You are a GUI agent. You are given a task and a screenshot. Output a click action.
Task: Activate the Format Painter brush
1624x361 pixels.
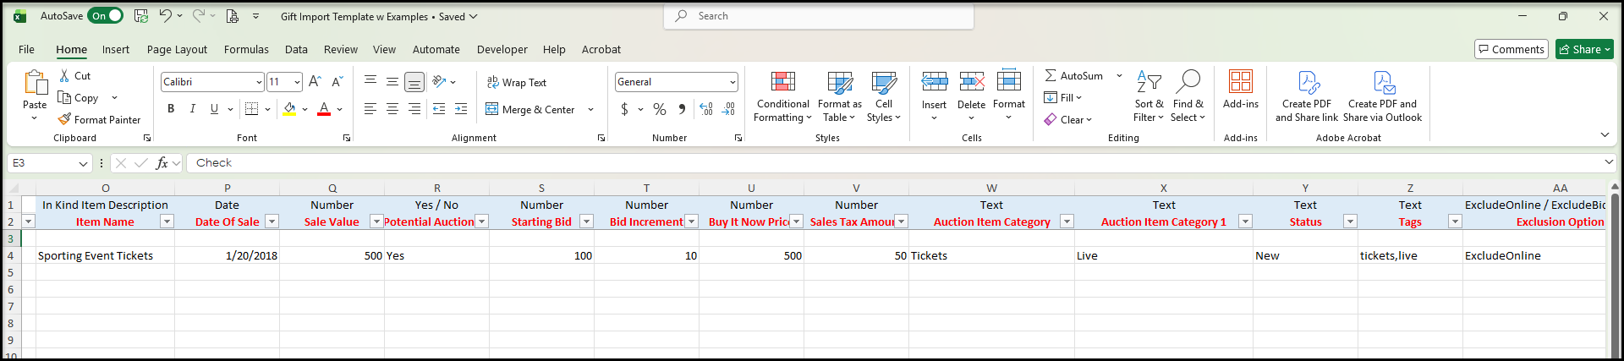tap(99, 120)
